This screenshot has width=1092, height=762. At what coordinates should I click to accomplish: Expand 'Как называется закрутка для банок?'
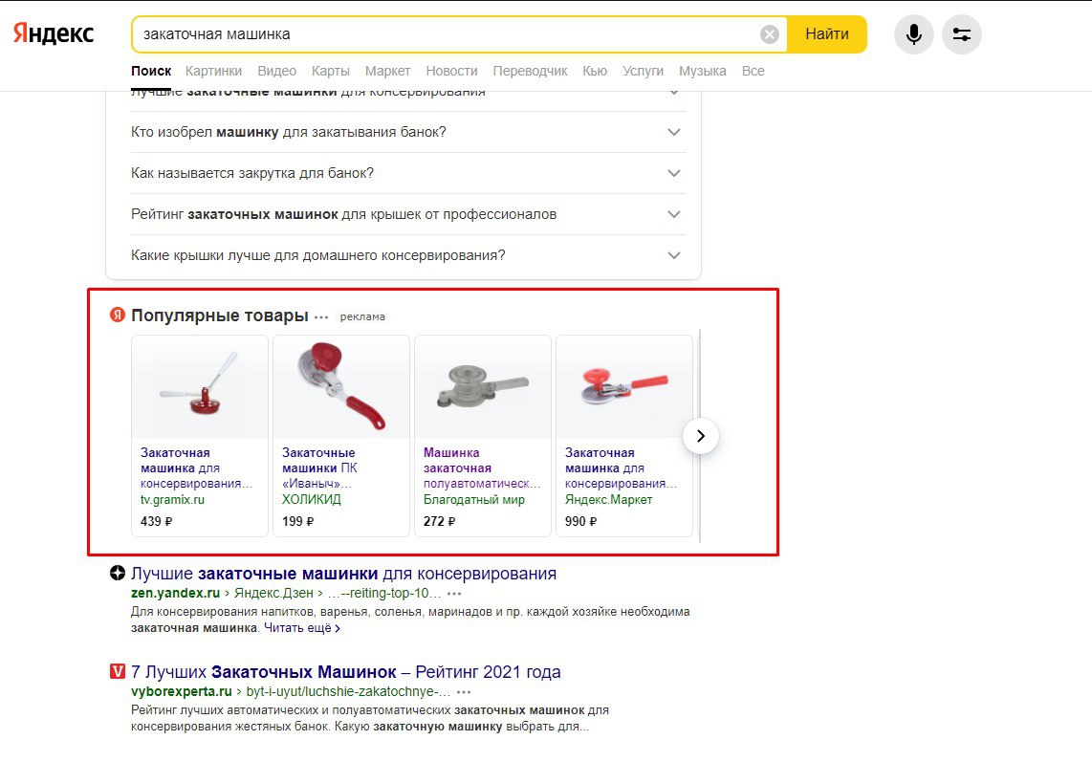tap(409, 173)
